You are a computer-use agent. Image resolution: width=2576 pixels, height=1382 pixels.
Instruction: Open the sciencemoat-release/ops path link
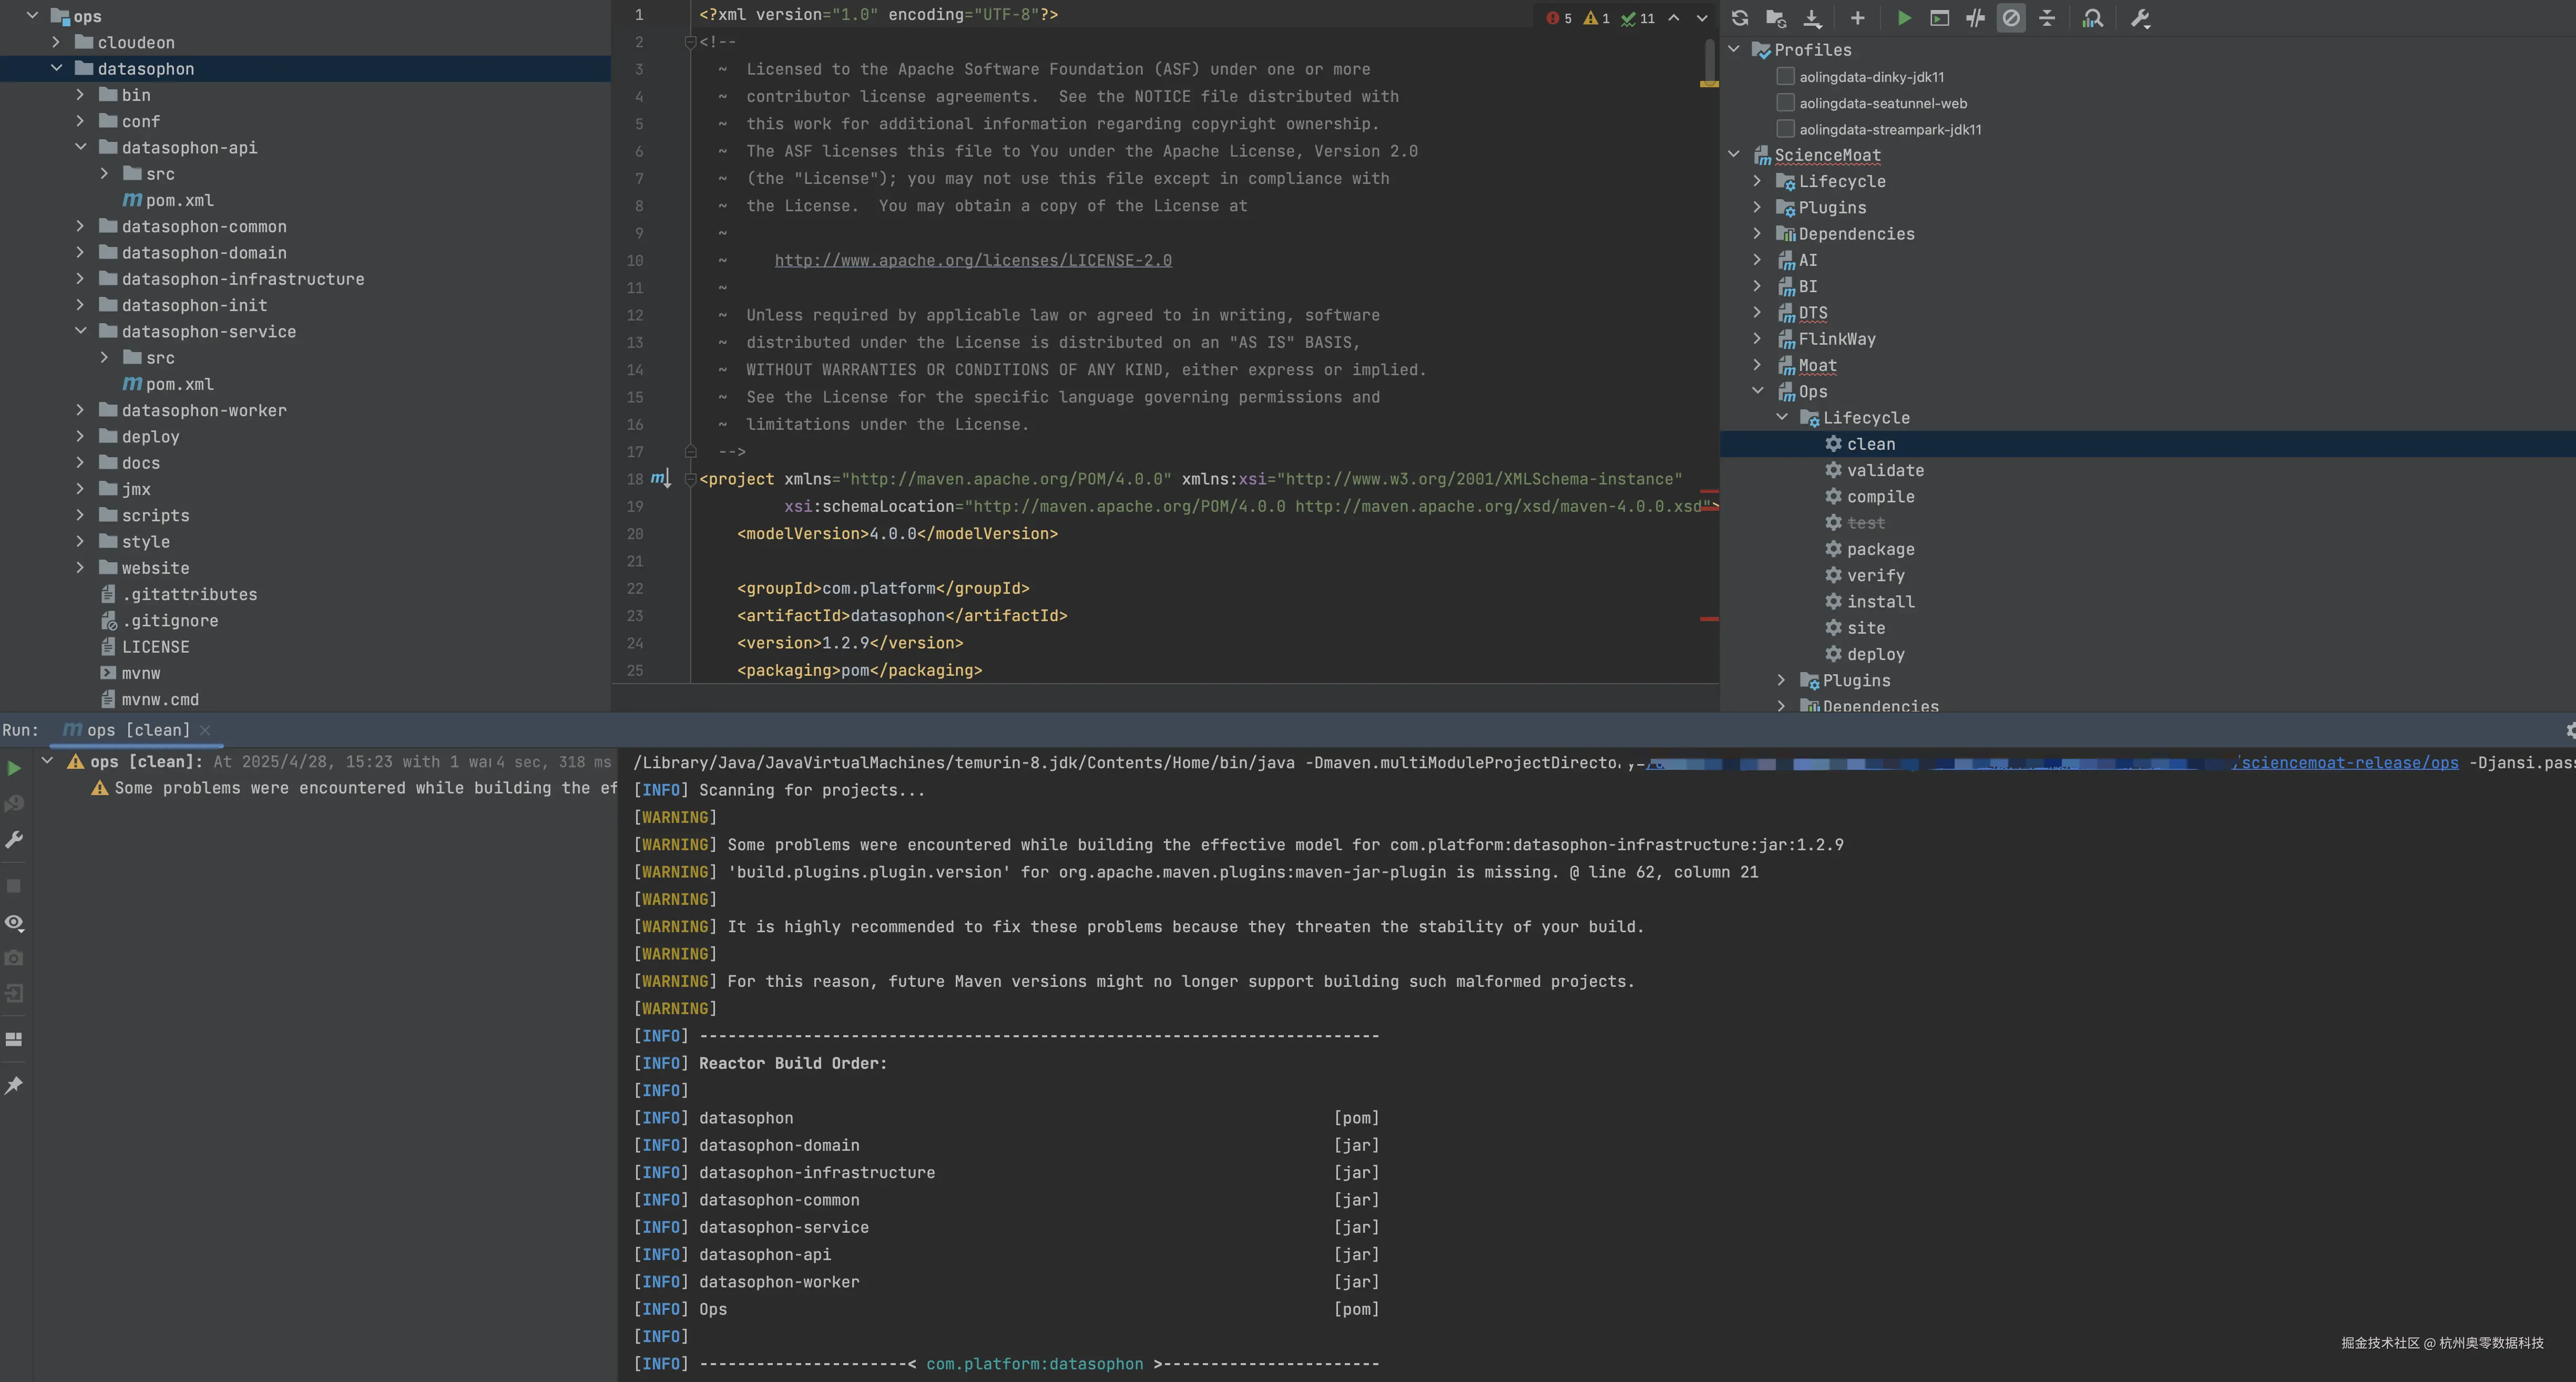(x=2349, y=764)
